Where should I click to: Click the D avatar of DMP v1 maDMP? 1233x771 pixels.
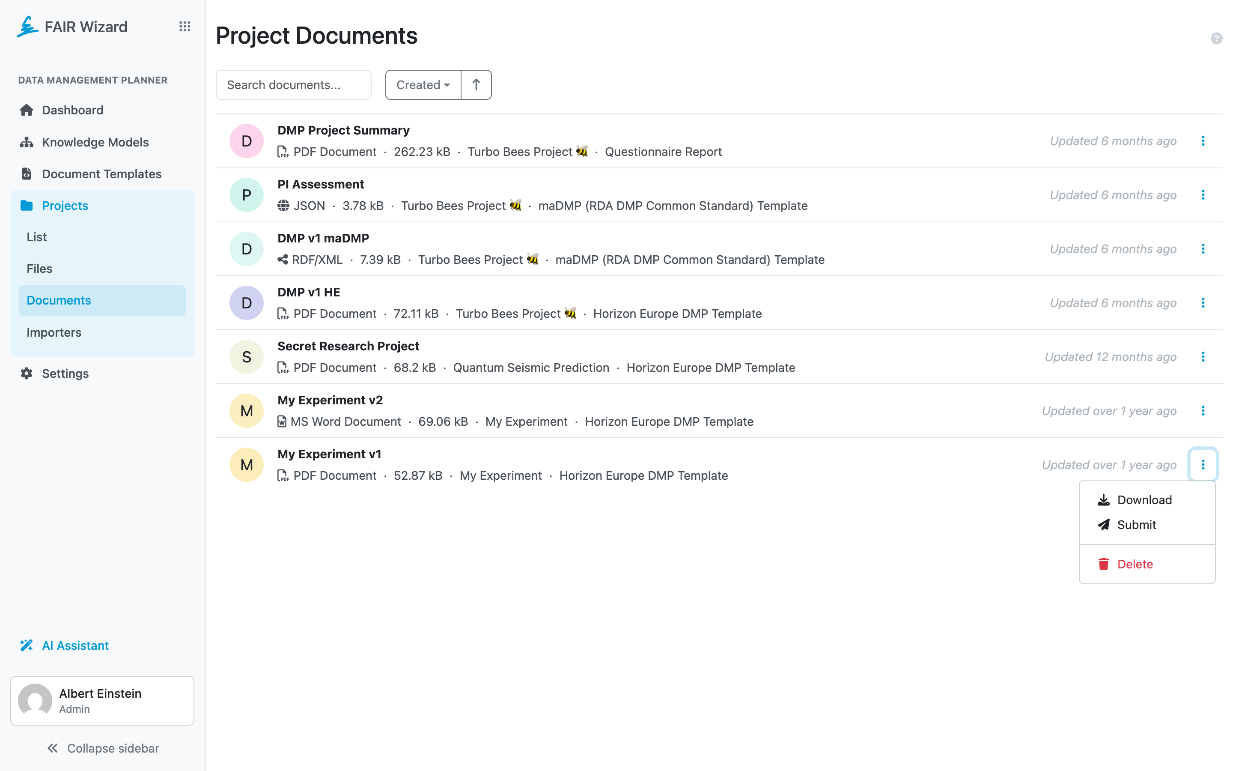(x=247, y=249)
